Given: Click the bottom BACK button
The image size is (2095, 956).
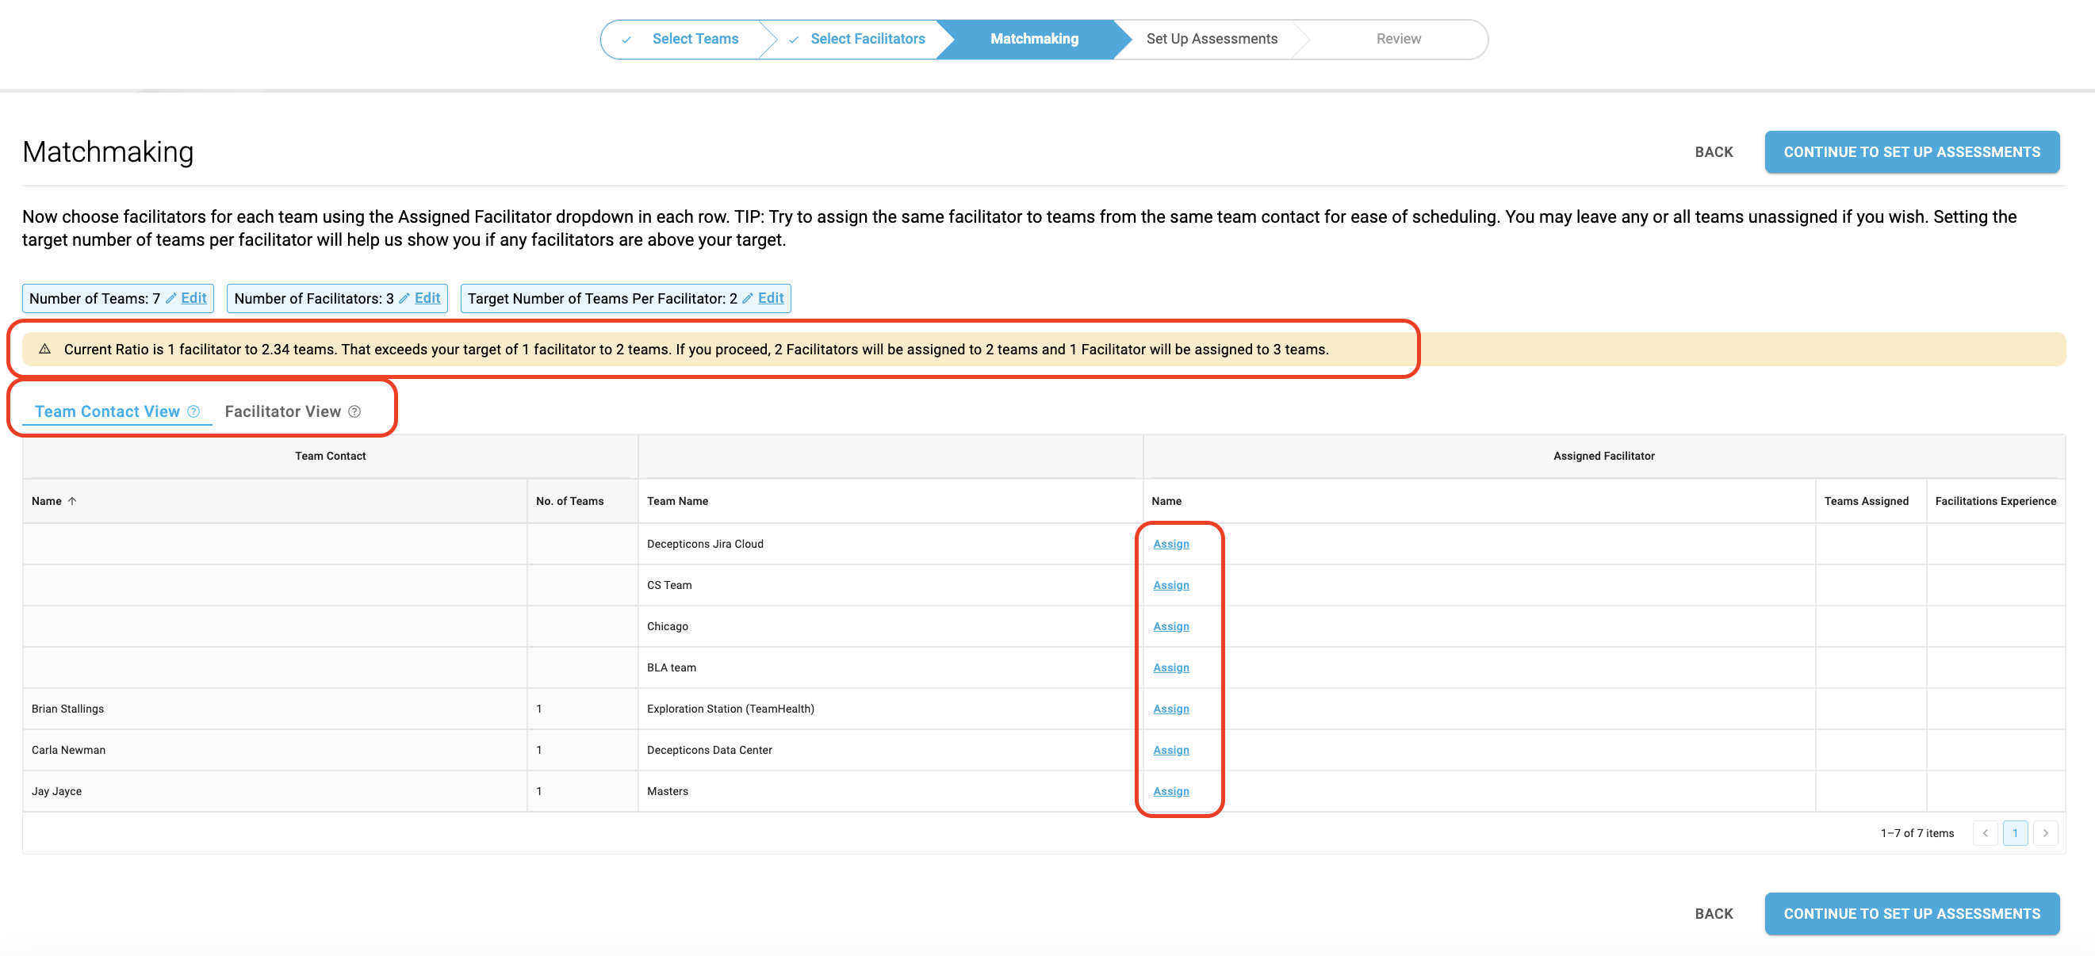Looking at the screenshot, I should (1714, 914).
